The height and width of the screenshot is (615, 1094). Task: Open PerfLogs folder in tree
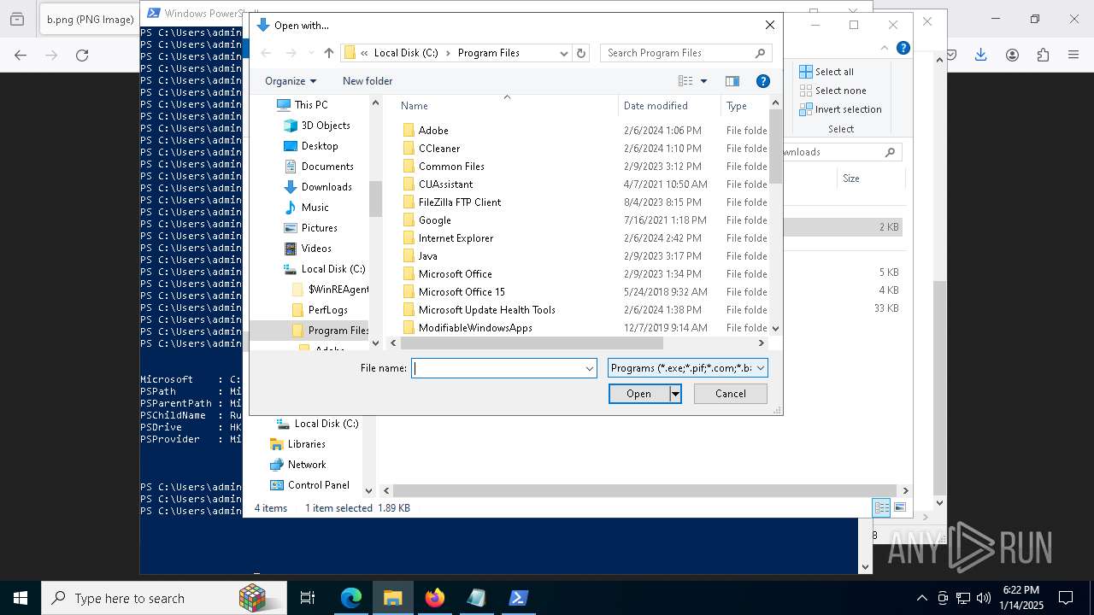point(327,310)
